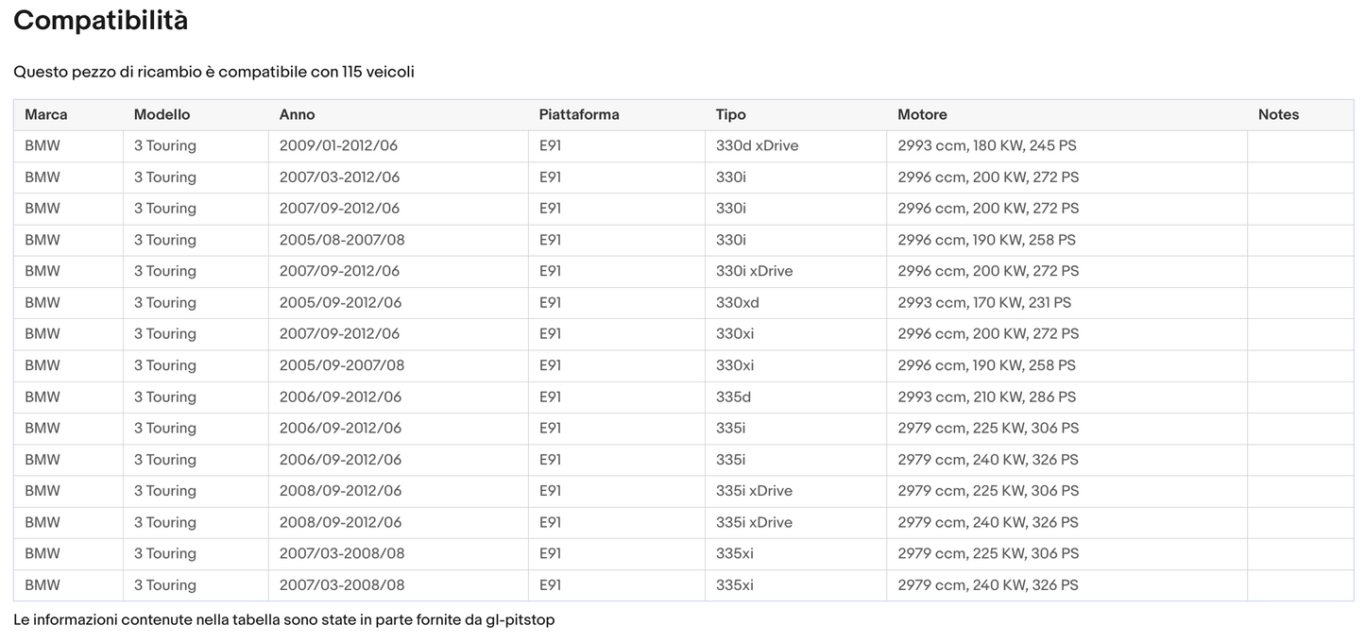Image resolution: width=1365 pixels, height=642 pixels.
Task: Click the Piattaforma column header
Action: 579,114
